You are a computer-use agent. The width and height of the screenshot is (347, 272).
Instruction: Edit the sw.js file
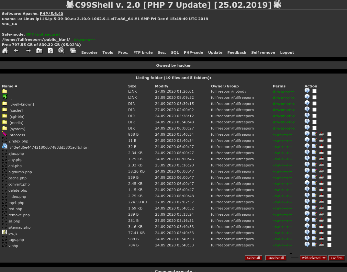(x=314, y=232)
